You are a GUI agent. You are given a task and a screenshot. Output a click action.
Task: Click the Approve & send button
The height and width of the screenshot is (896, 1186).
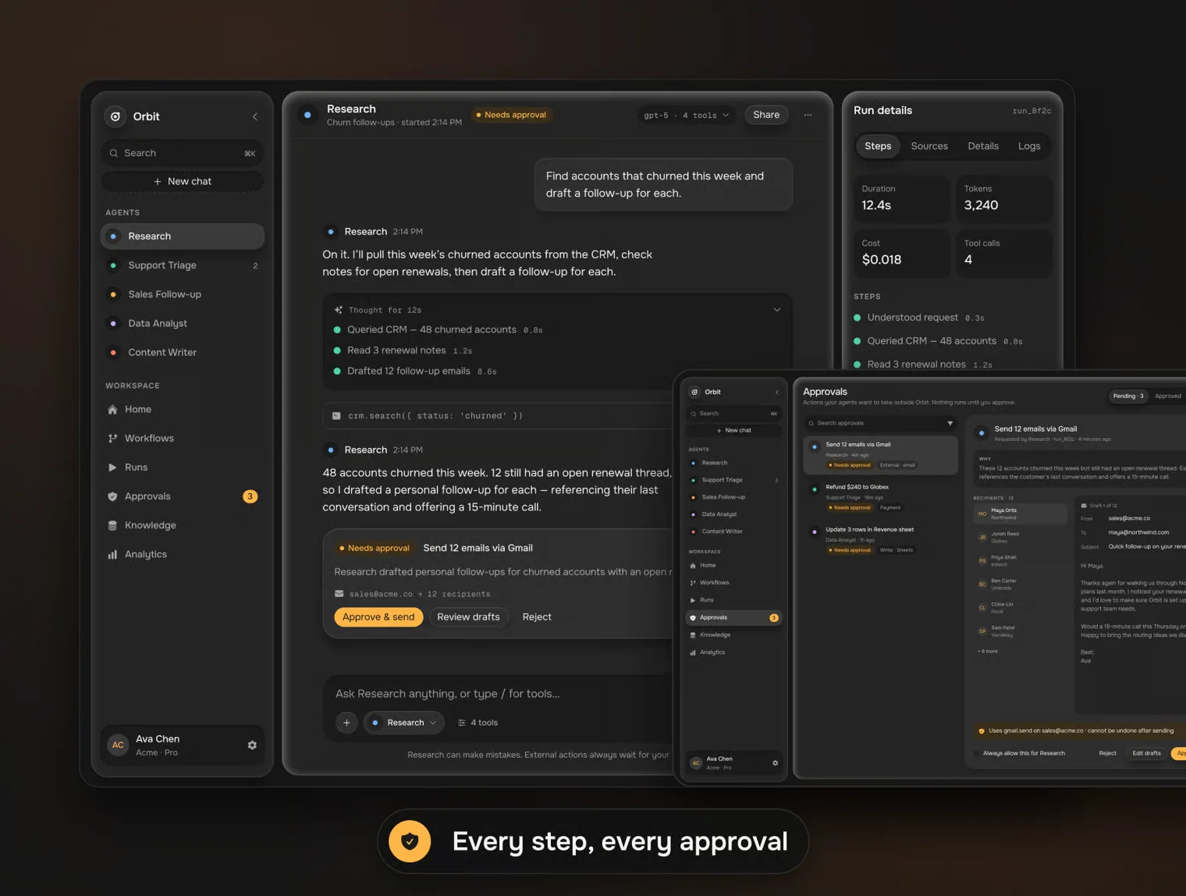378,617
